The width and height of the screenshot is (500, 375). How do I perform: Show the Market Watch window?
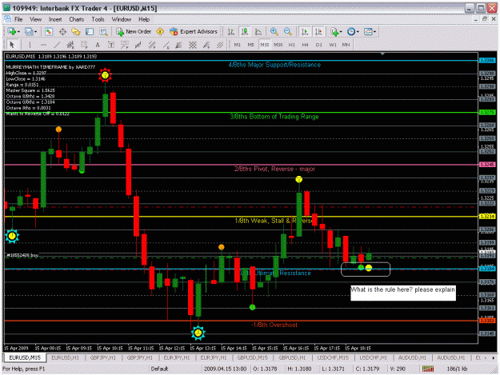point(49,31)
